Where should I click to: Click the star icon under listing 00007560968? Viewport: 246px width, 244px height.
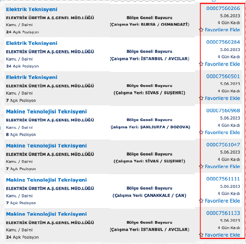click(201, 132)
